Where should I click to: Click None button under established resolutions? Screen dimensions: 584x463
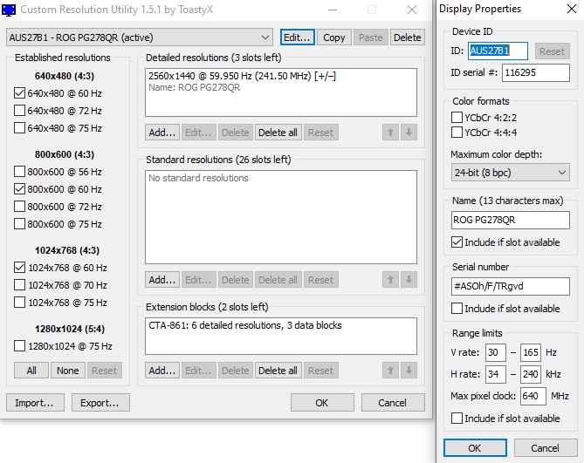67,371
